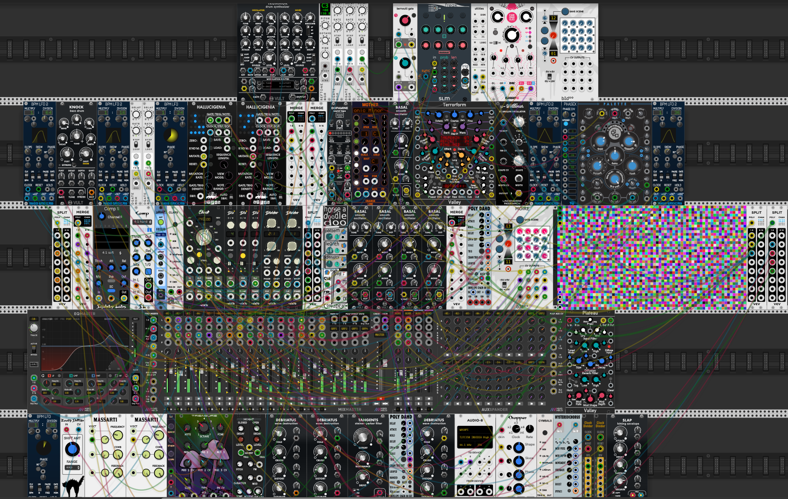Click the center icon button on Palette module

[x=614, y=132]
